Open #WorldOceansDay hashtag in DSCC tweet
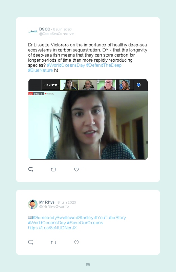Viewport: 176px width, 272px height. pos(66,65)
